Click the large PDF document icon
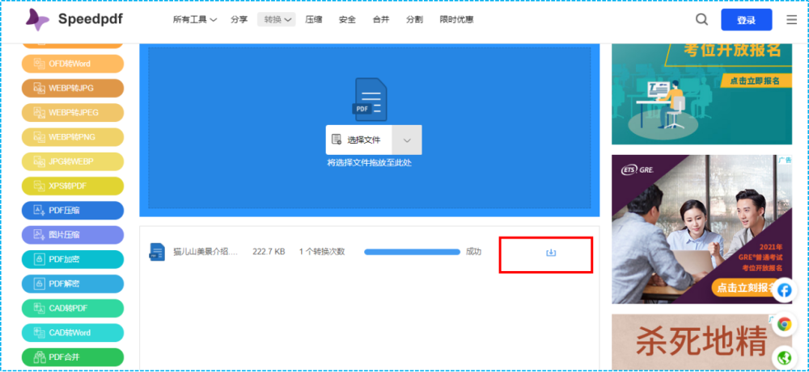Viewport: 809px width, 372px height. [x=370, y=99]
